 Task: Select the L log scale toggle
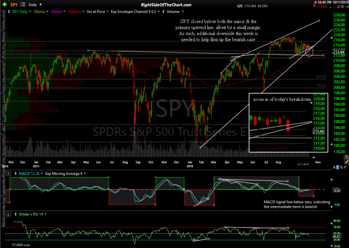pos(338,167)
